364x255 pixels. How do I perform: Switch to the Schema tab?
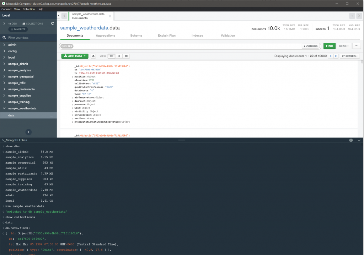pyautogui.click(x=136, y=36)
